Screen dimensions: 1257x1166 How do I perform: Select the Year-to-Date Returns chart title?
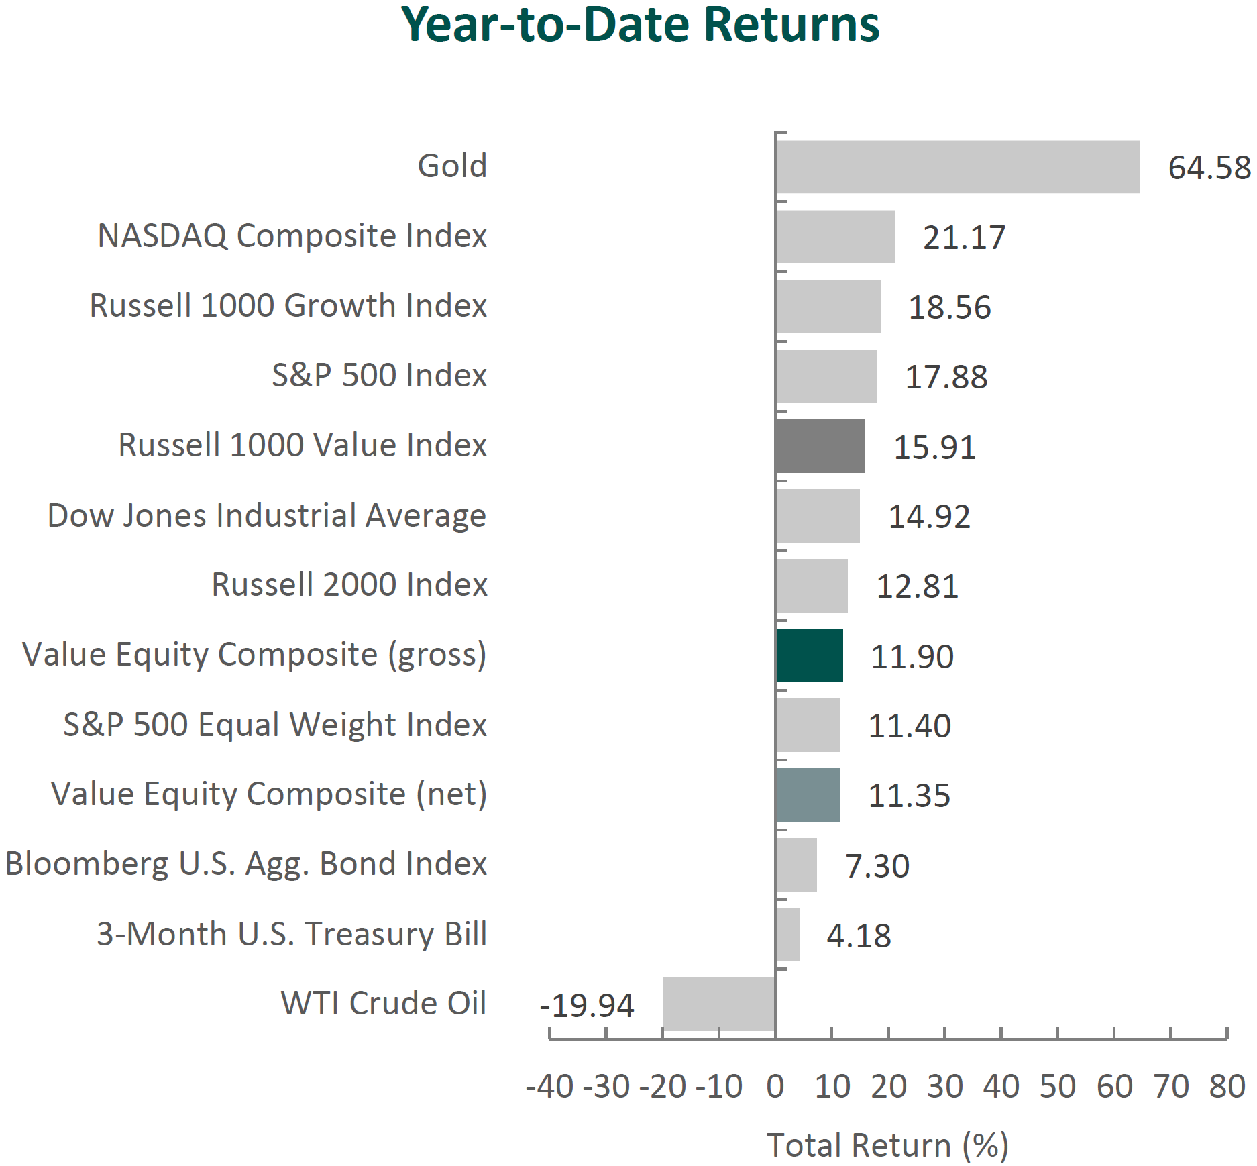640,25
